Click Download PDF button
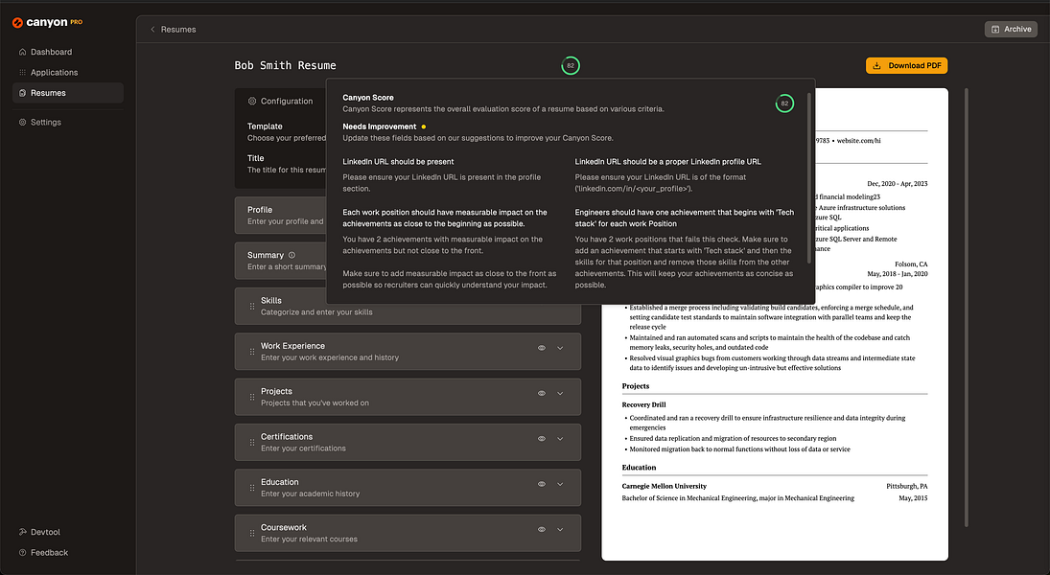The image size is (1050, 575). click(x=907, y=65)
